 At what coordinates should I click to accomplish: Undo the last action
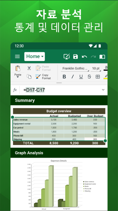84,57
